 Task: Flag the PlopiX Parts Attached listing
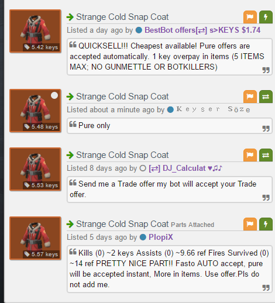(x=250, y=224)
